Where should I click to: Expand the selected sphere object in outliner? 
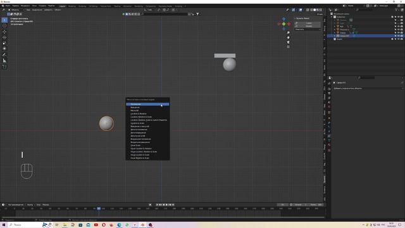(x=335, y=36)
